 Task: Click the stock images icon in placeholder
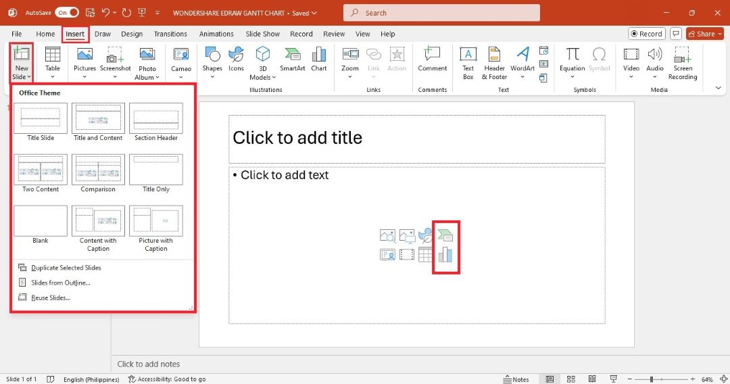(x=387, y=236)
